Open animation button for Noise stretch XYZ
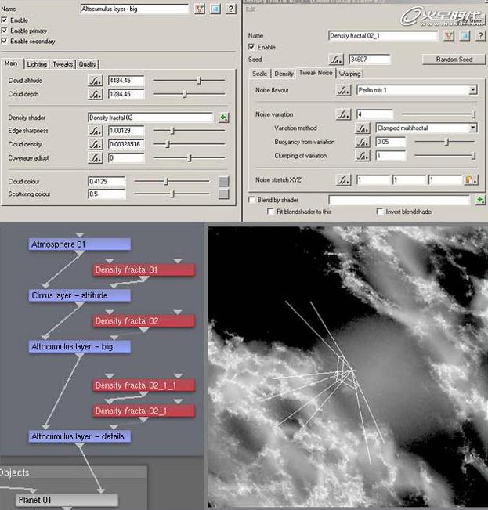The width and height of the screenshot is (488, 510). click(x=343, y=180)
